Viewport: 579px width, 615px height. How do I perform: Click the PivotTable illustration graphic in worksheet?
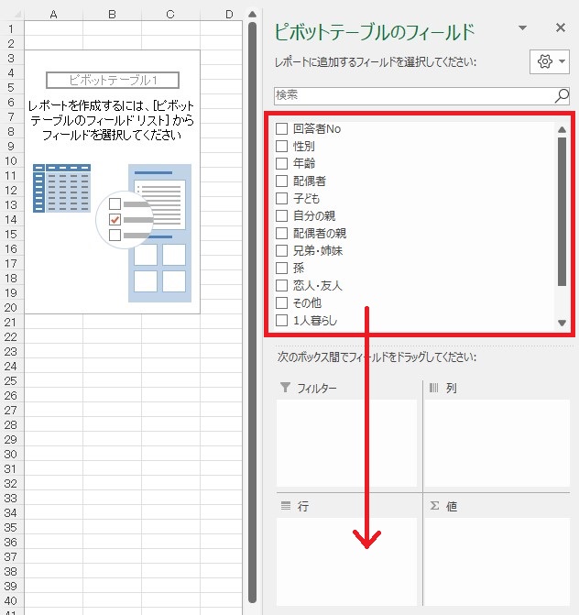click(x=112, y=231)
